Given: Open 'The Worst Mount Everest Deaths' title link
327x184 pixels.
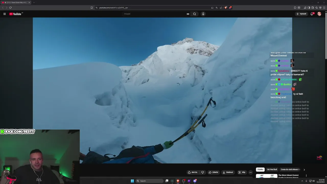Looking at the screenshot, I should 289,176.
